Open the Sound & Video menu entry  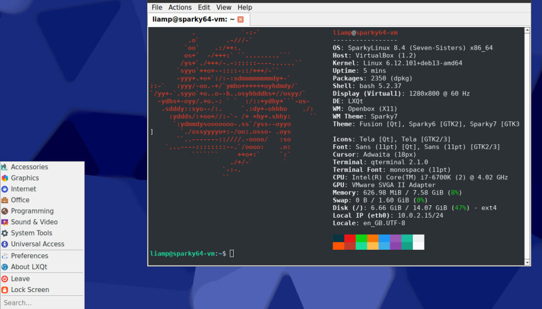pyautogui.click(x=42, y=222)
